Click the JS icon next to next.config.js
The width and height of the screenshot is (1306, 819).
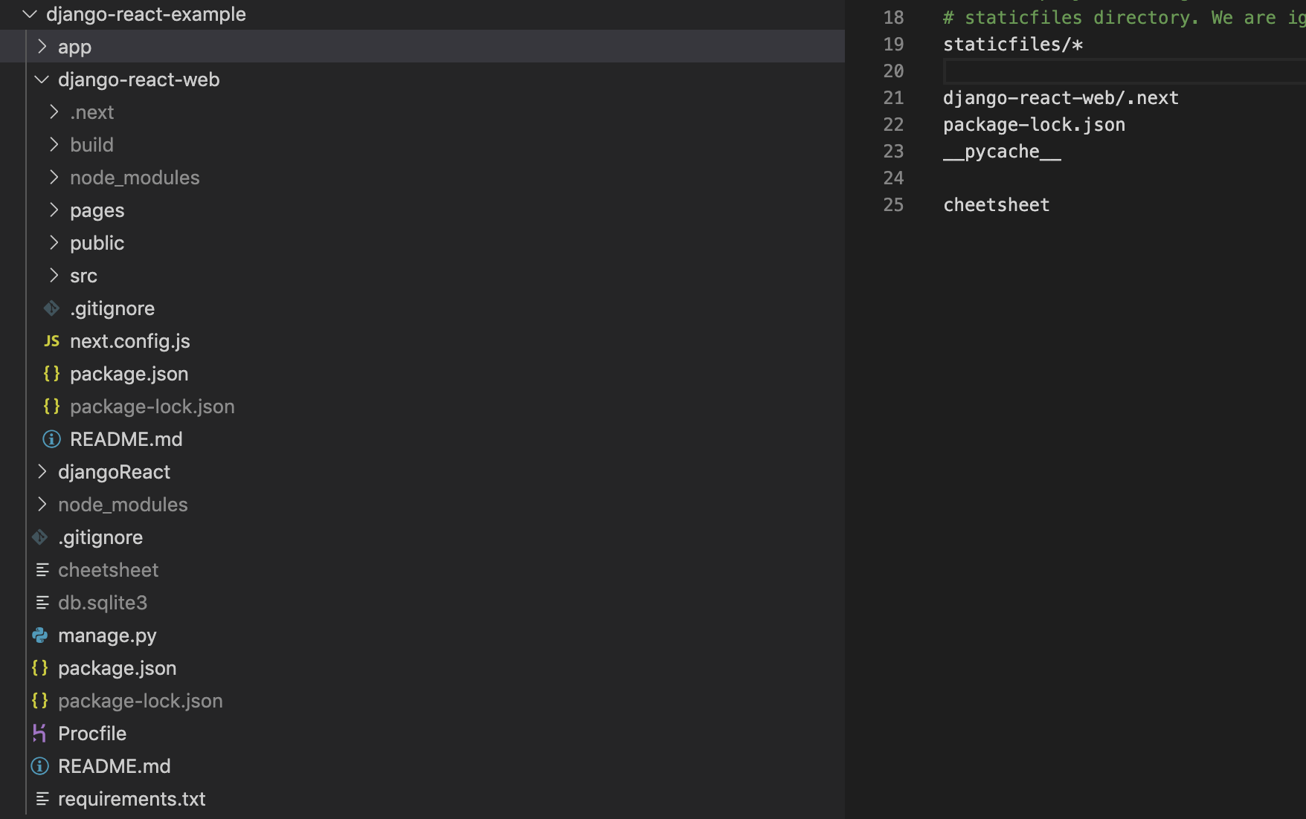[51, 340]
